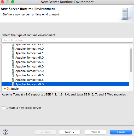Enable Create a new local server checkbox

[x=4, y=108]
